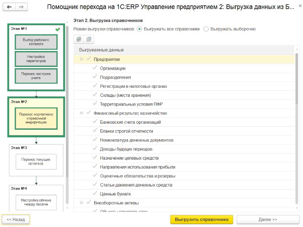Click the uncheck all items toolbar icon
This screenshot has height=227, width=303.
pos(89,39)
